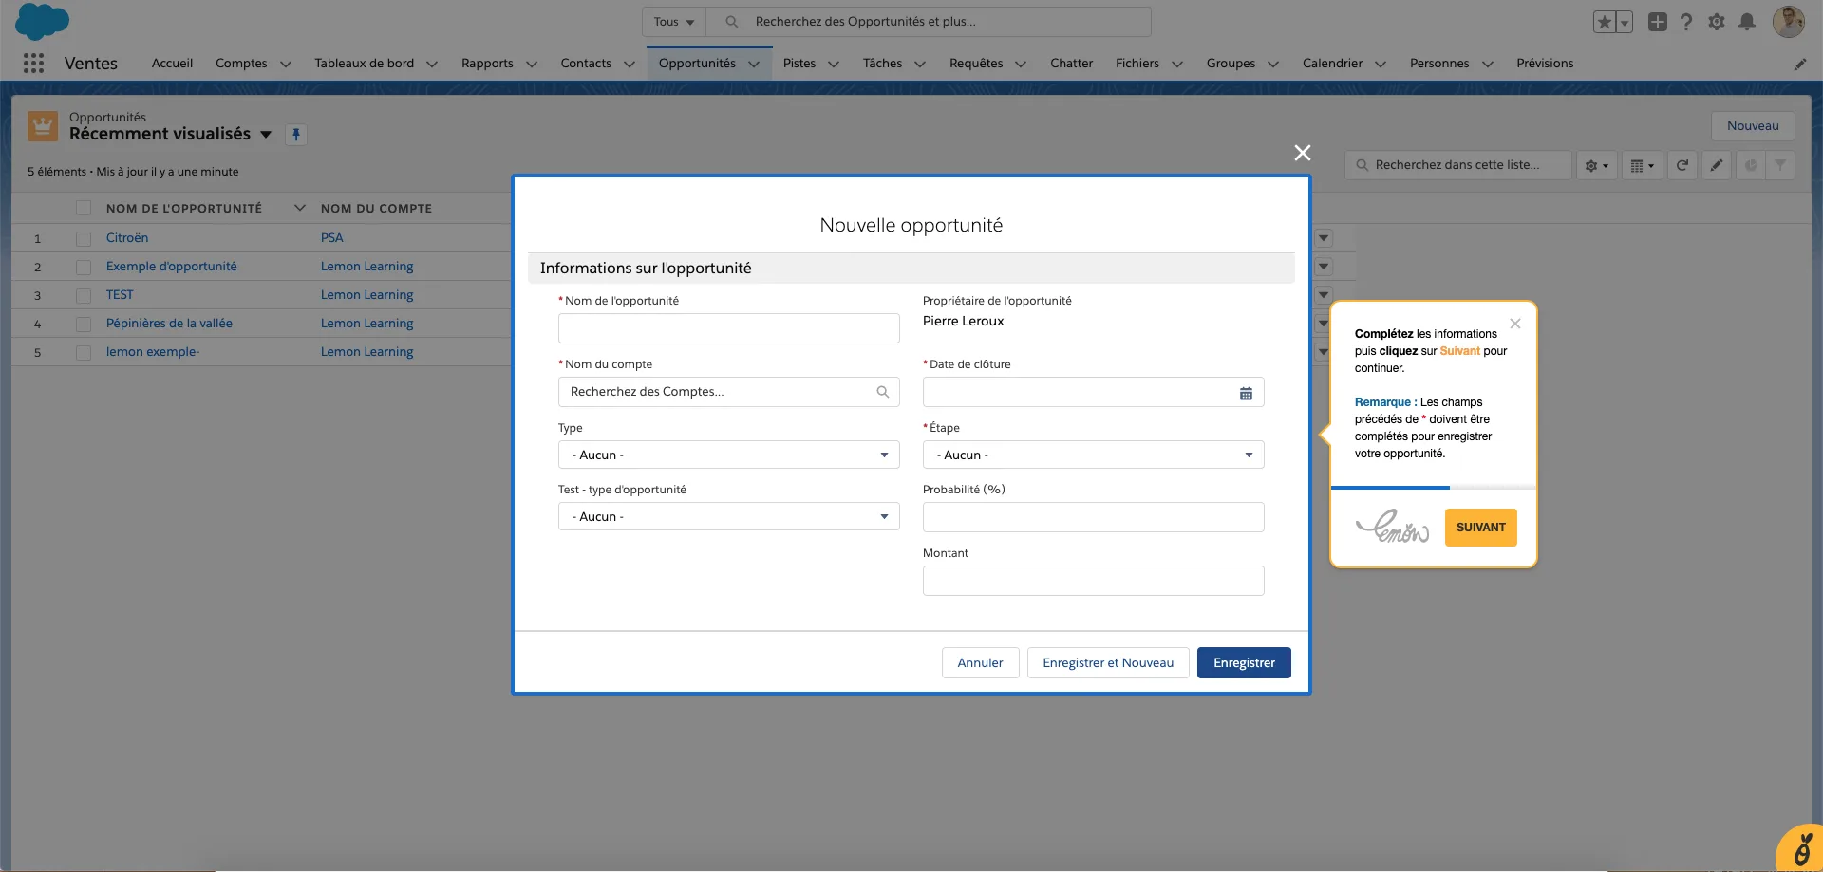Toggle the select-all rows checkbox
The height and width of the screenshot is (872, 1823).
(x=84, y=209)
